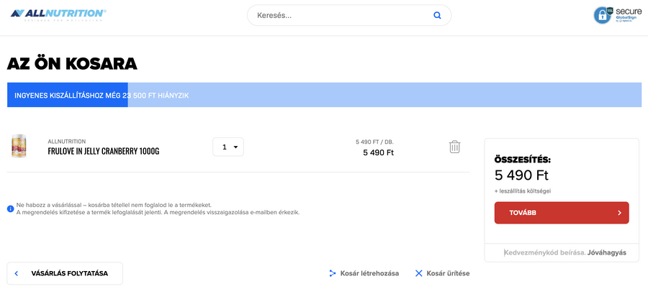Click the Kosár létrehozása share icon
This screenshot has width=648, height=289.
pyautogui.click(x=333, y=273)
